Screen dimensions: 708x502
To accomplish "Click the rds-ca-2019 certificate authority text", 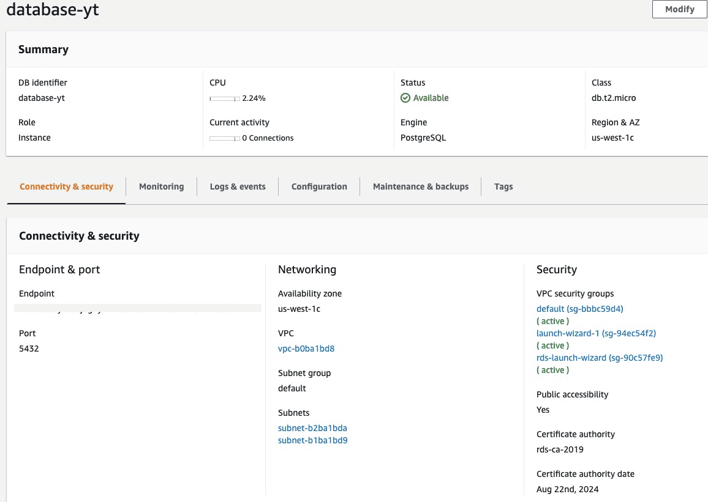I will click(x=560, y=449).
